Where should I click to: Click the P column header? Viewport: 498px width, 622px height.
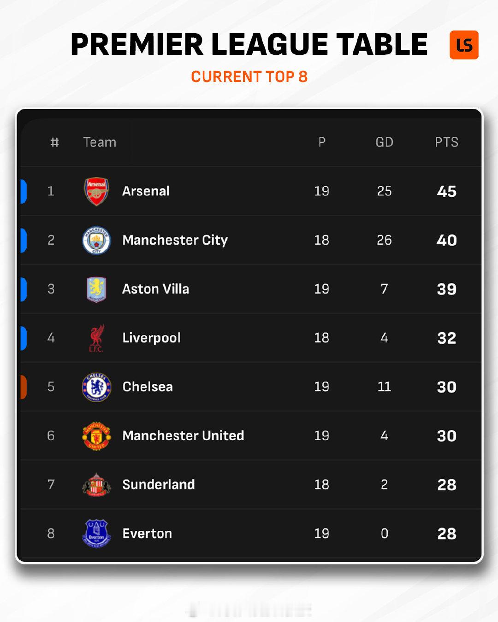(322, 142)
